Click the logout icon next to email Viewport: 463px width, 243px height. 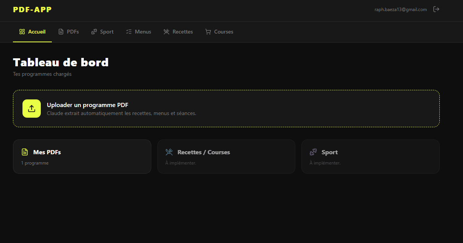436,9
